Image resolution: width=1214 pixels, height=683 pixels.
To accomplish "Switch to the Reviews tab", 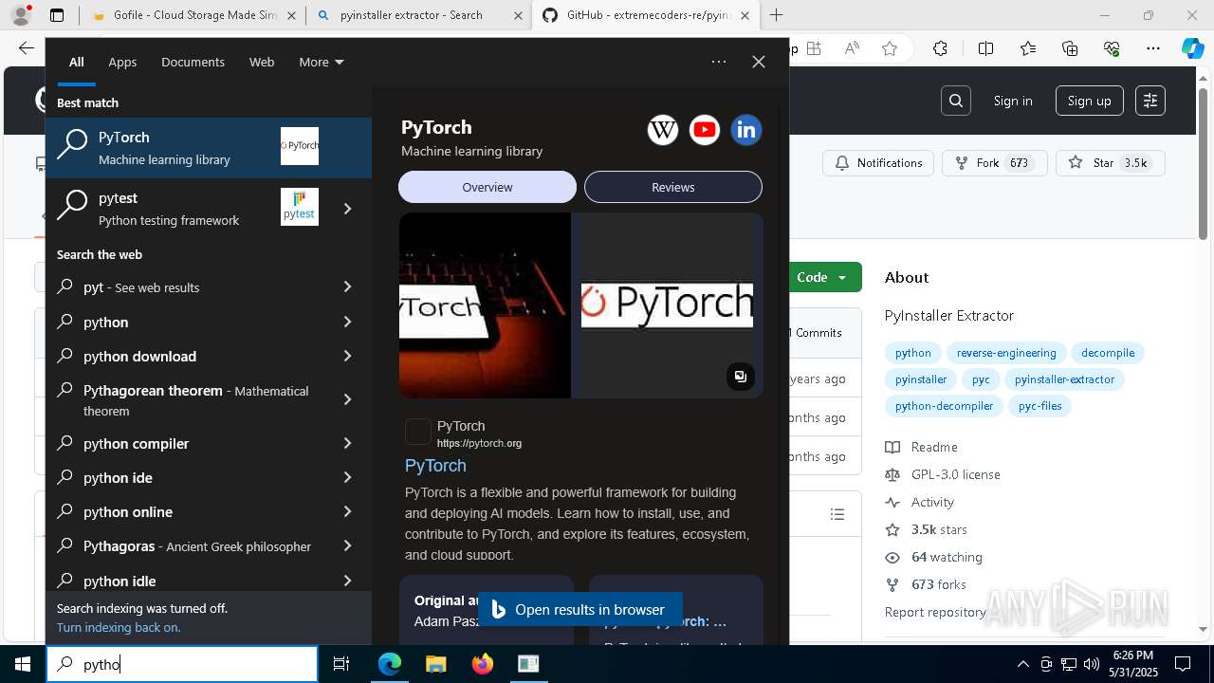I will coord(673,187).
